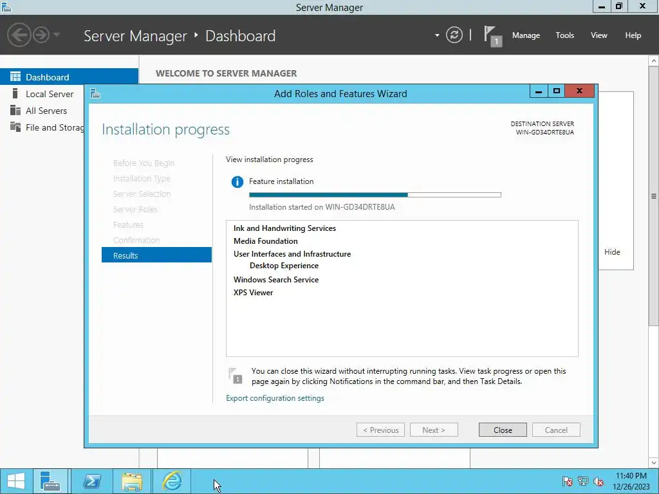This screenshot has height=494, width=659.
Task: Click the Close button in the wizard
Action: pyautogui.click(x=503, y=430)
